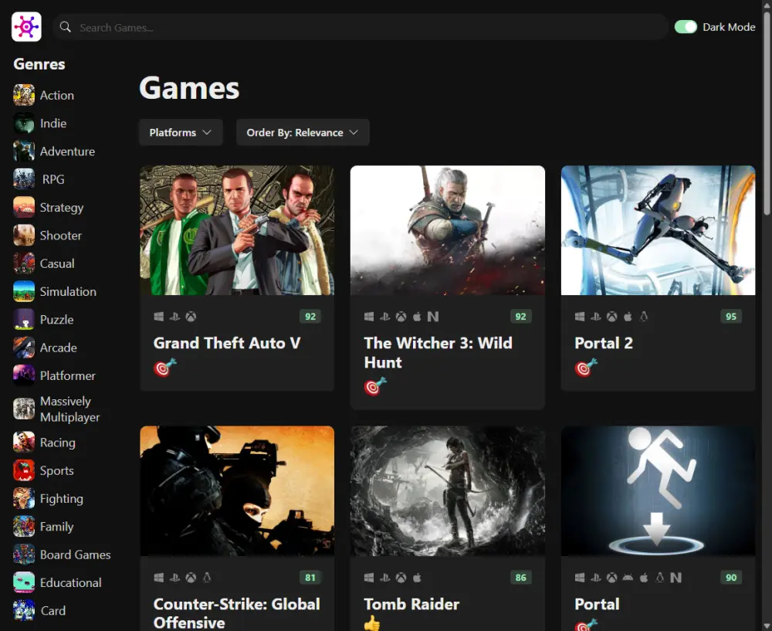Image resolution: width=772 pixels, height=631 pixels.
Task: Click the Tomb Raider title
Action: click(411, 604)
